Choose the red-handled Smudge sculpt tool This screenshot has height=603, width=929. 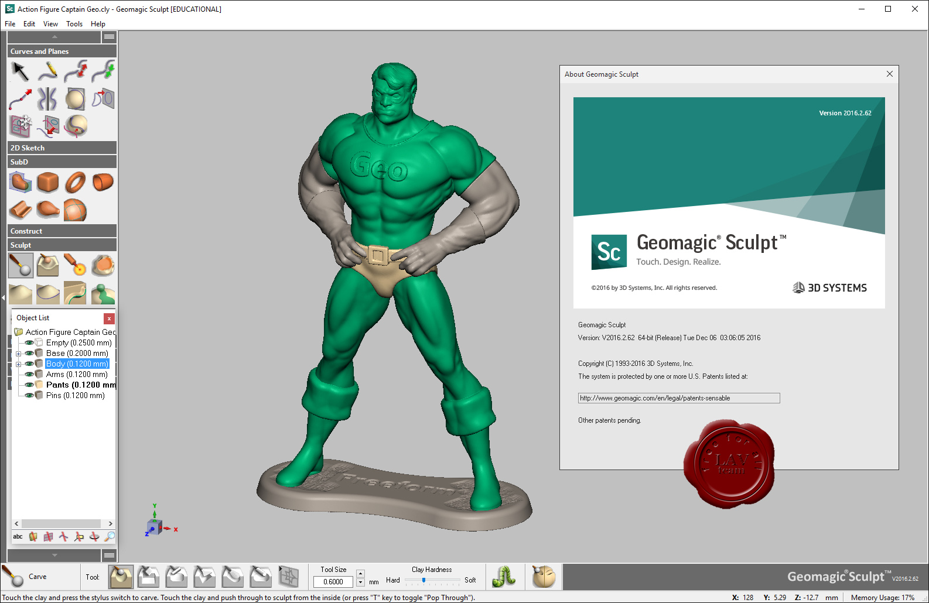pyautogui.click(x=76, y=265)
